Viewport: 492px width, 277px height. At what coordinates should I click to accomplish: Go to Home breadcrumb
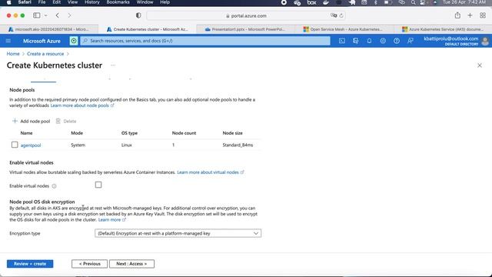click(x=13, y=54)
